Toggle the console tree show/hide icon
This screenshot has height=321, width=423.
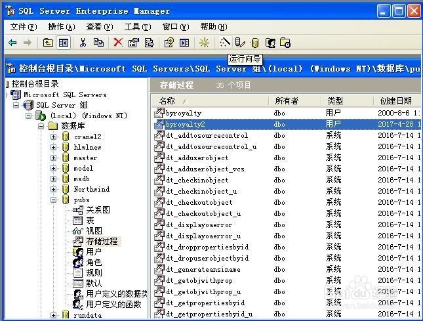(x=64, y=43)
